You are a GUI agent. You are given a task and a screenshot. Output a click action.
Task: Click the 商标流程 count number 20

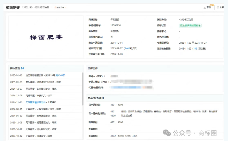22,68
